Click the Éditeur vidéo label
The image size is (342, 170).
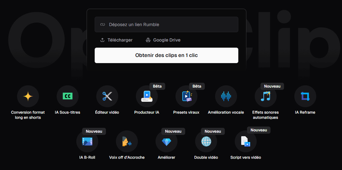click(x=107, y=112)
